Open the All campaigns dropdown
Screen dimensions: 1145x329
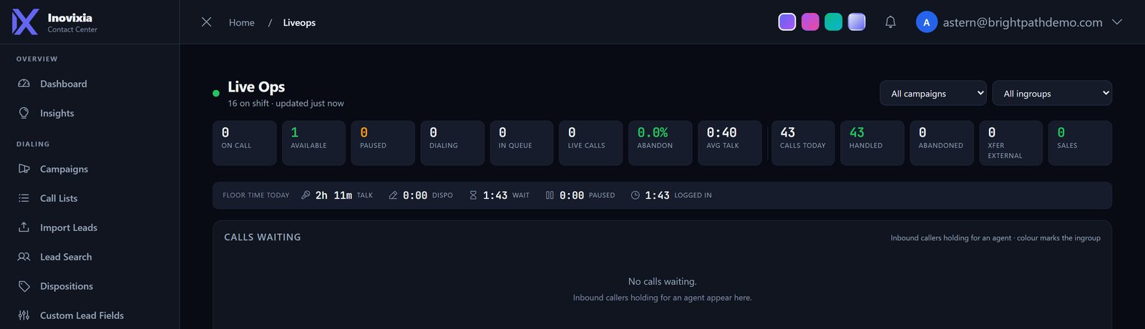click(x=933, y=93)
